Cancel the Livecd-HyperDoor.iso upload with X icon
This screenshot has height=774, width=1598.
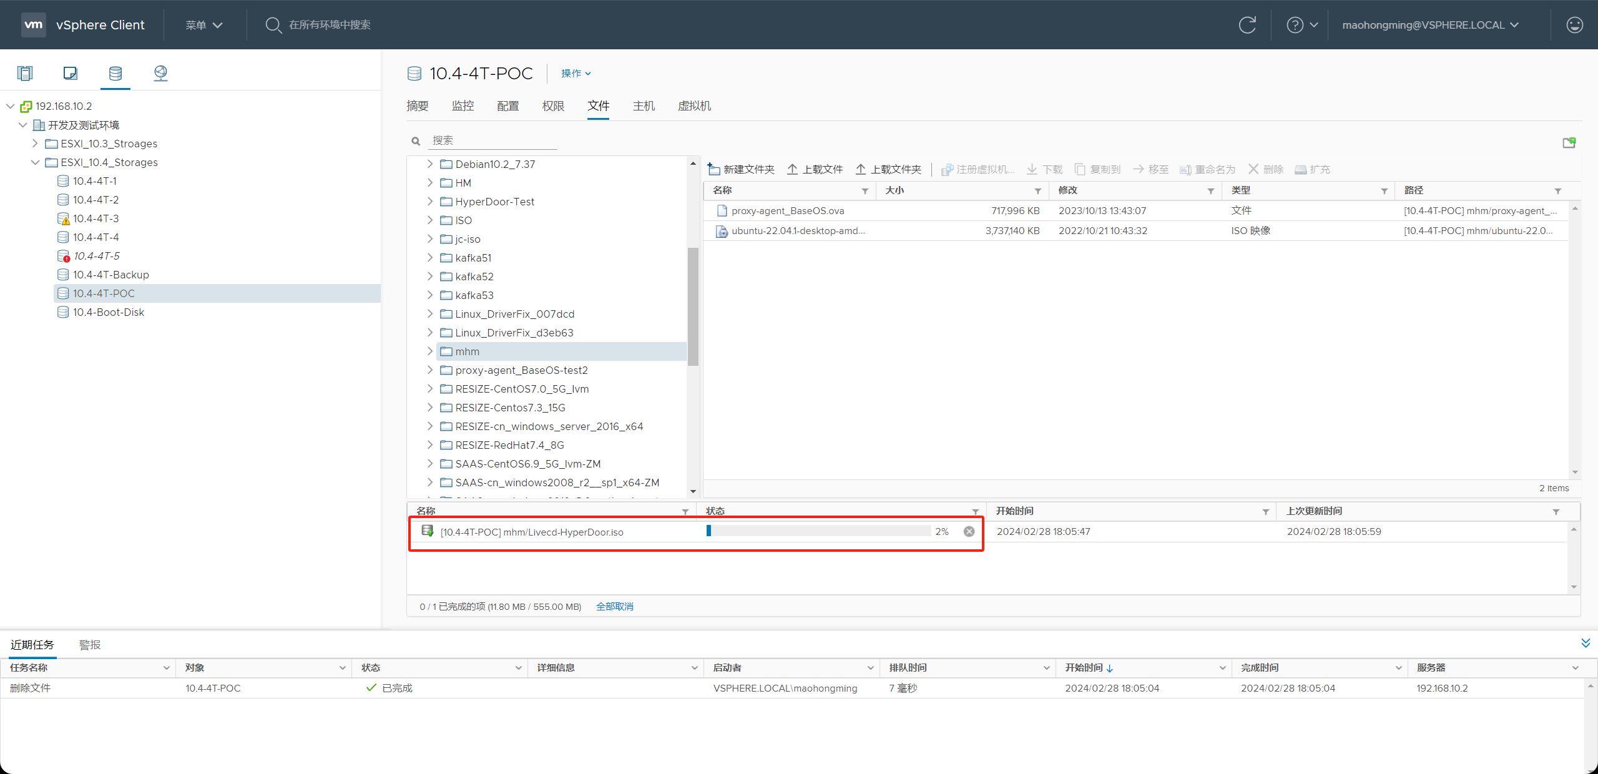969,531
